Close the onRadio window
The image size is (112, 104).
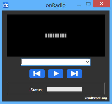[102, 4]
